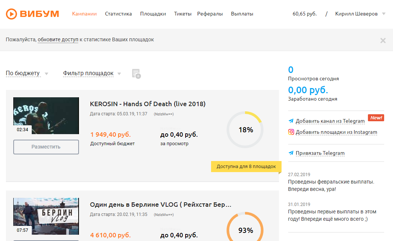Open the Кампании menu item
Image resolution: width=393 pixels, height=241 pixels.
pos(84,14)
